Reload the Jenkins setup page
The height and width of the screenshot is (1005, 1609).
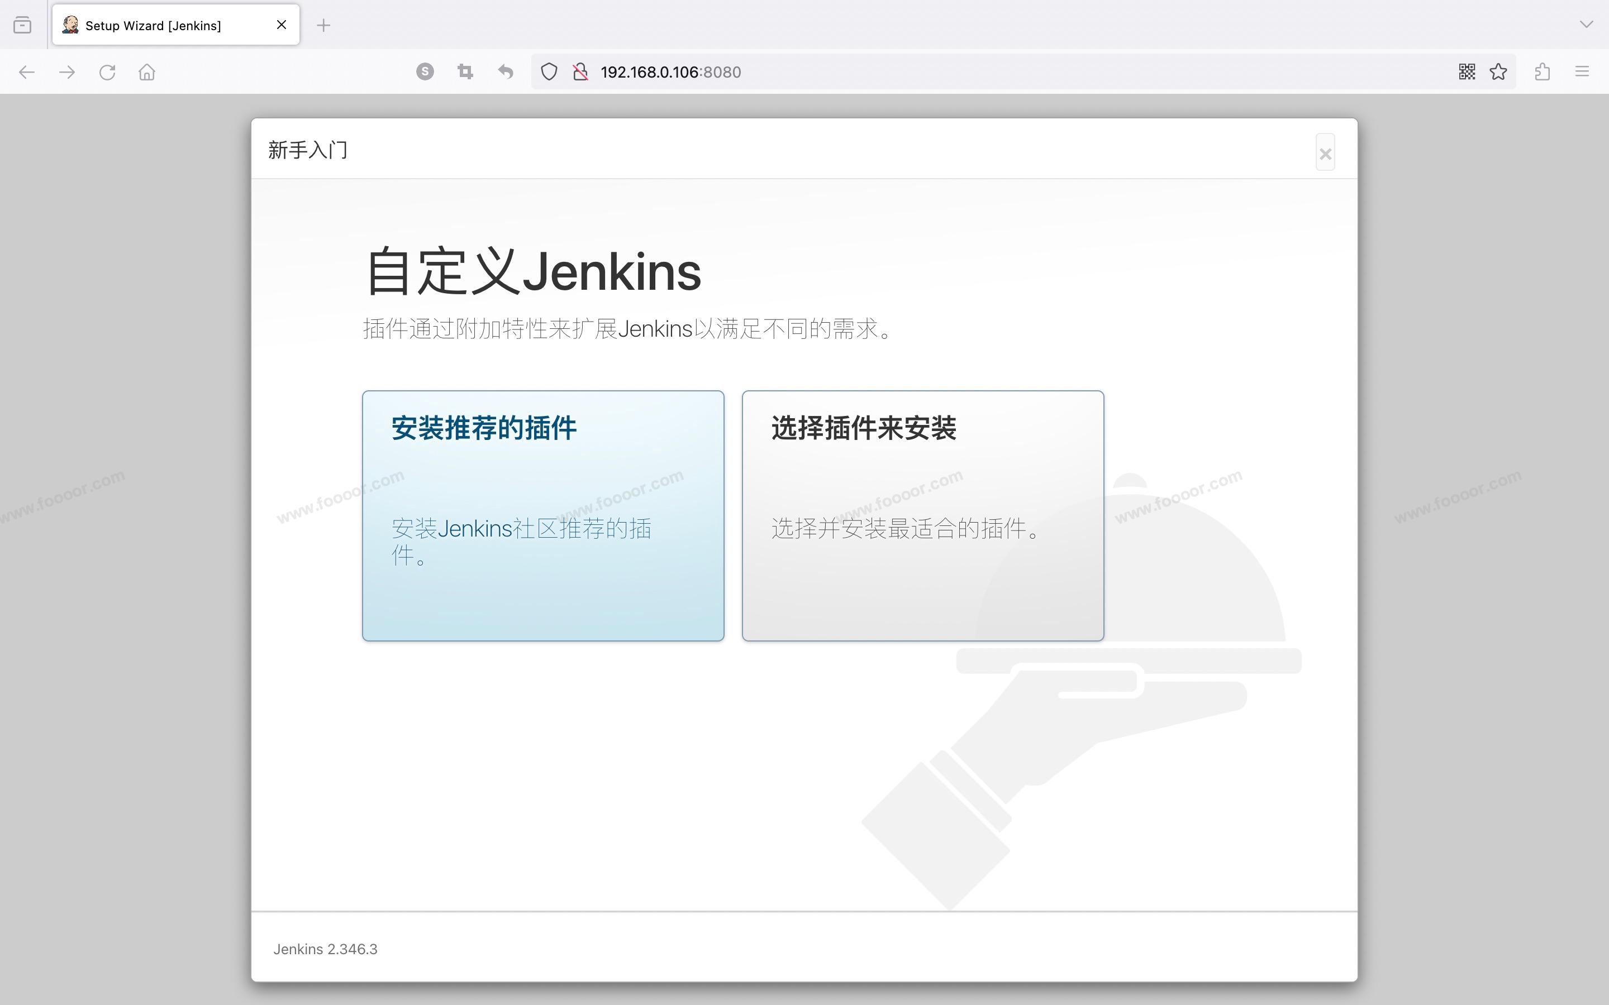(x=107, y=72)
